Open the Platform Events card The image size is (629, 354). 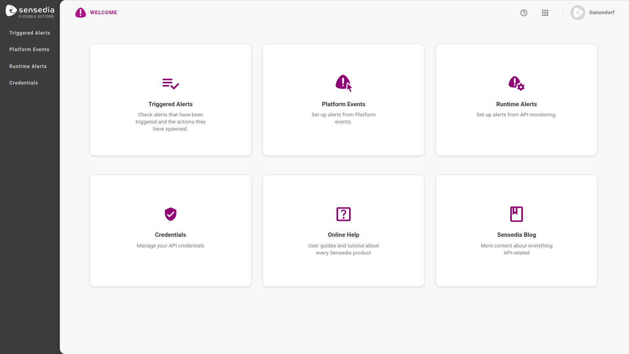click(x=343, y=100)
